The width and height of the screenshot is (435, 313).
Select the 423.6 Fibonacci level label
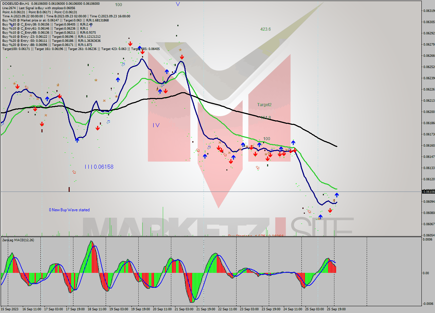tap(265, 29)
